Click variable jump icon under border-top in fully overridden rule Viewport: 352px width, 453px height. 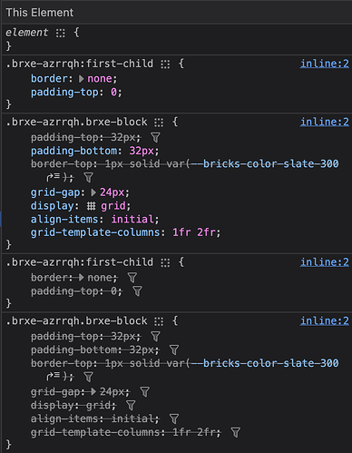point(53,377)
